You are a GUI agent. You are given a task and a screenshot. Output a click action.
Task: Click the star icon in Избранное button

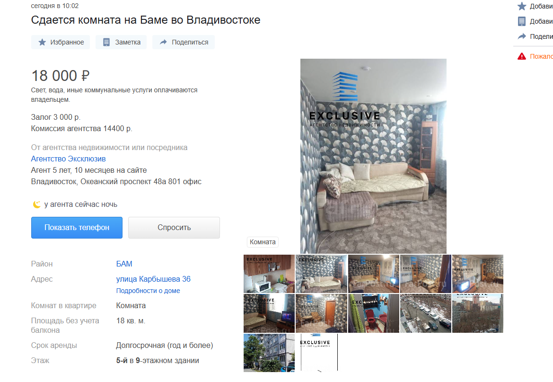click(42, 43)
